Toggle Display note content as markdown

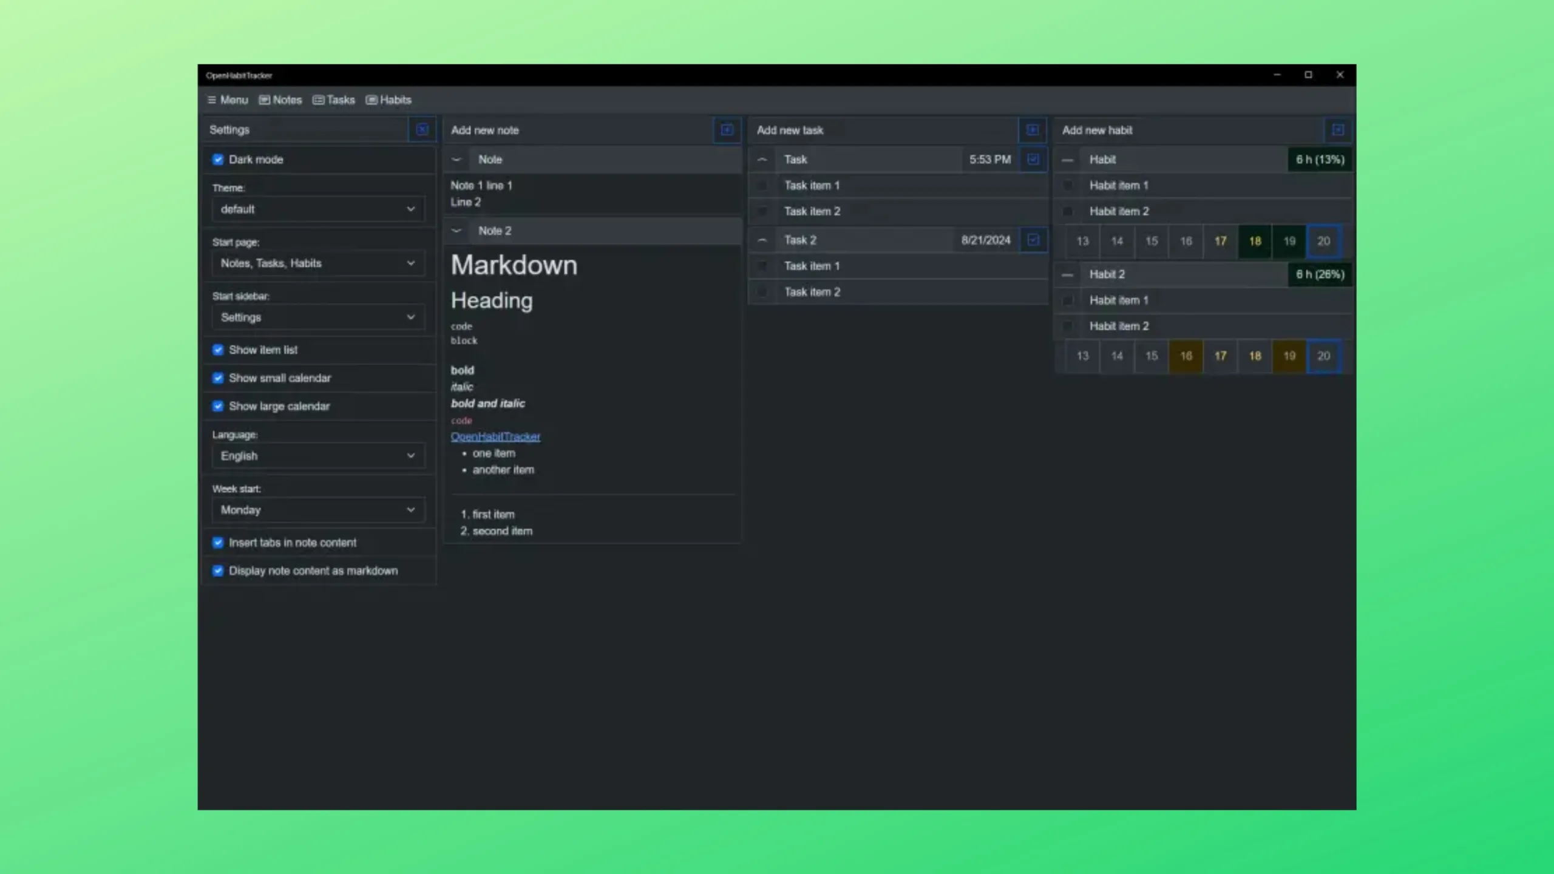[x=218, y=571]
